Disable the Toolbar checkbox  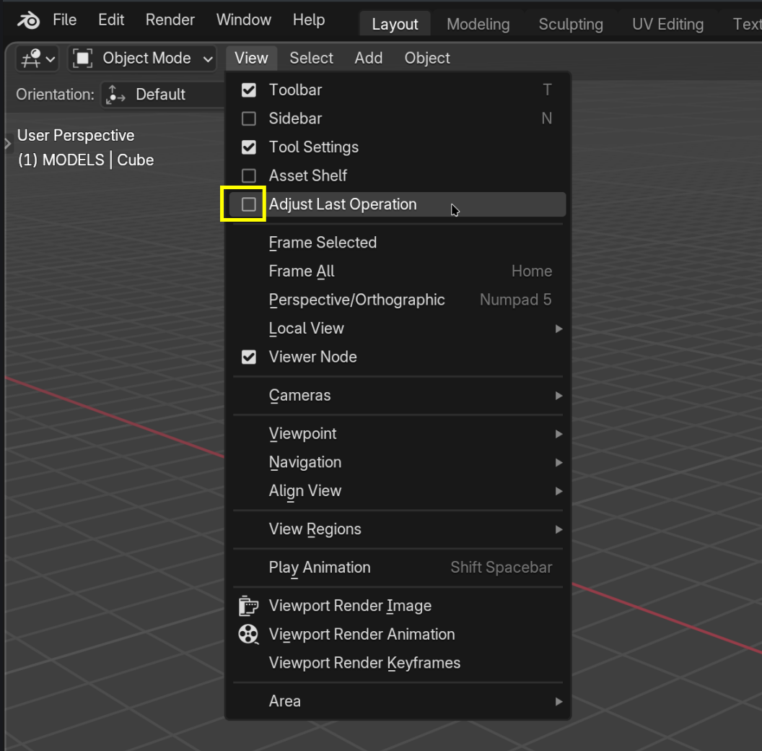249,90
